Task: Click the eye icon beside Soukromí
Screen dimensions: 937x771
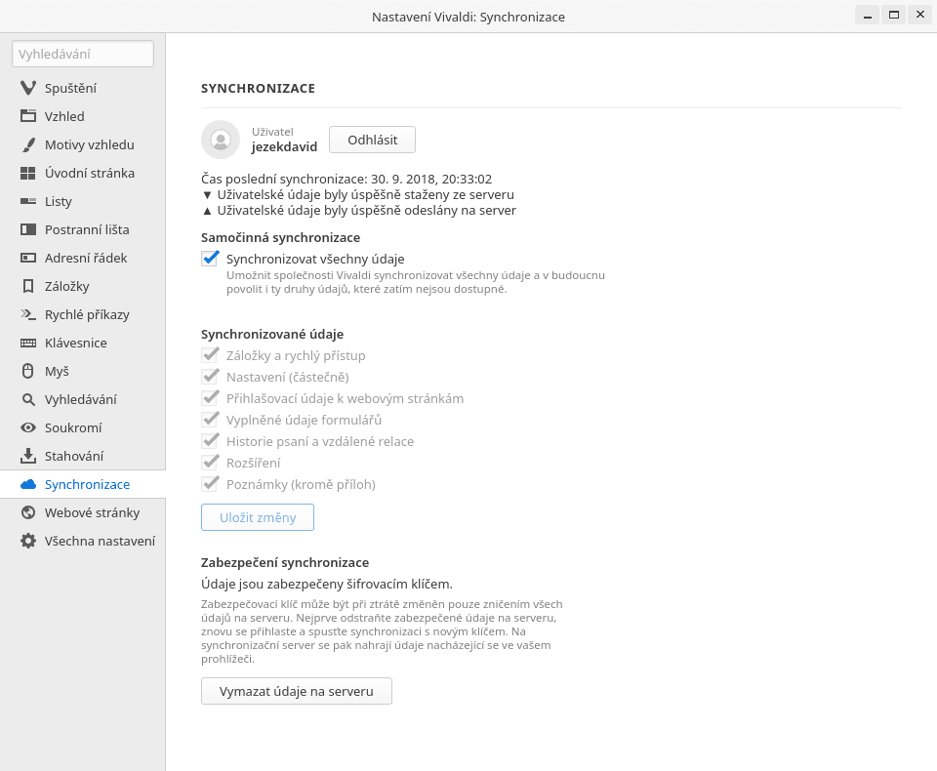Action: pyautogui.click(x=28, y=427)
